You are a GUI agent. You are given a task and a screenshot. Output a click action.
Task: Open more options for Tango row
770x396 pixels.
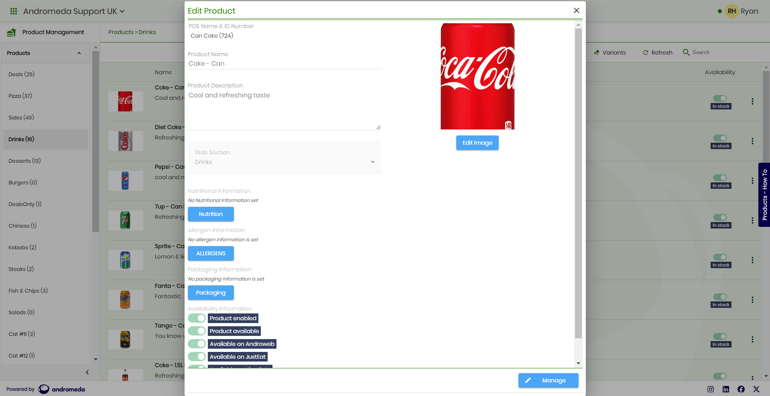(x=752, y=339)
